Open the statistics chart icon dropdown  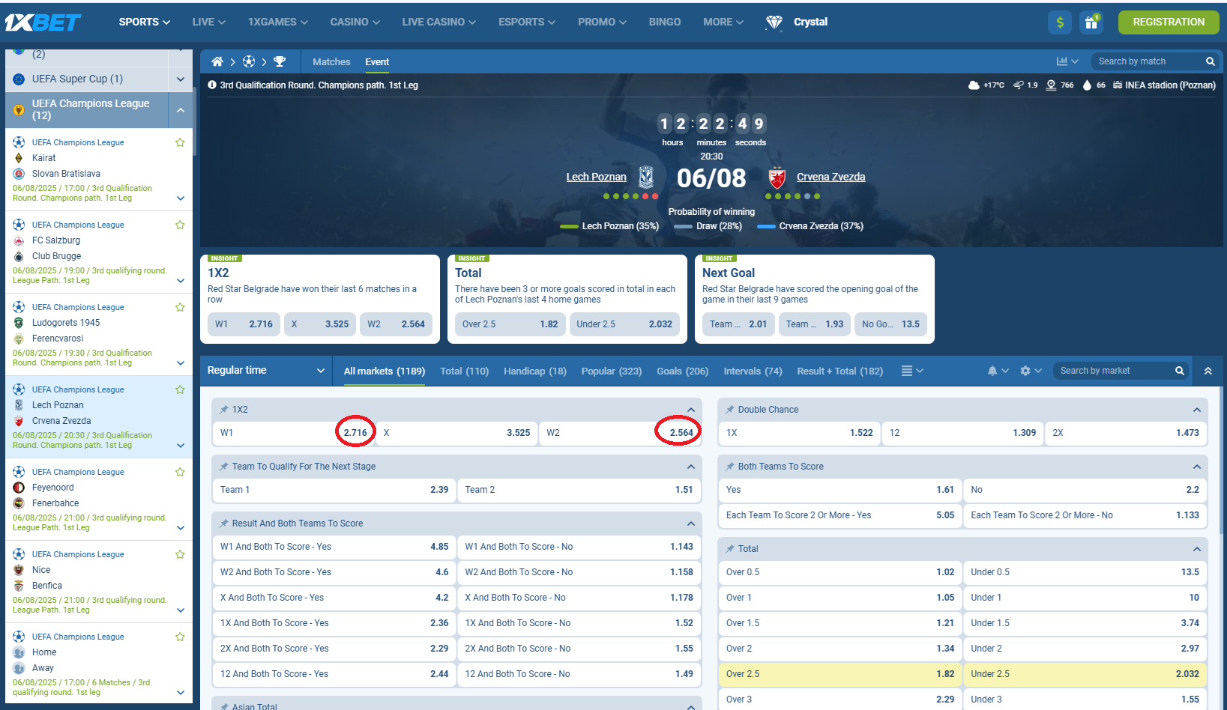click(x=1067, y=61)
